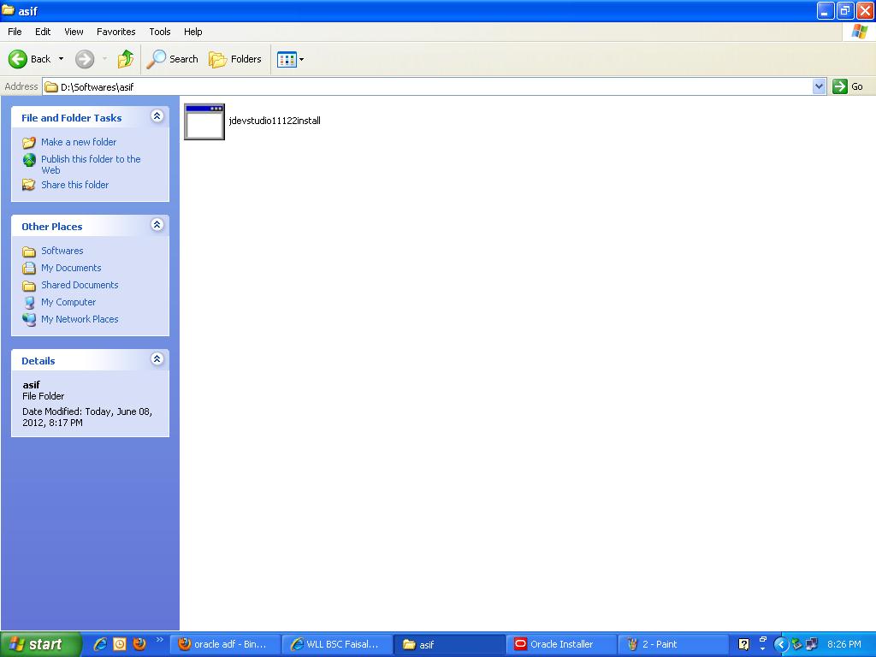Image resolution: width=876 pixels, height=657 pixels.
Task: Open the Edit menu
Action: point(43,32)
